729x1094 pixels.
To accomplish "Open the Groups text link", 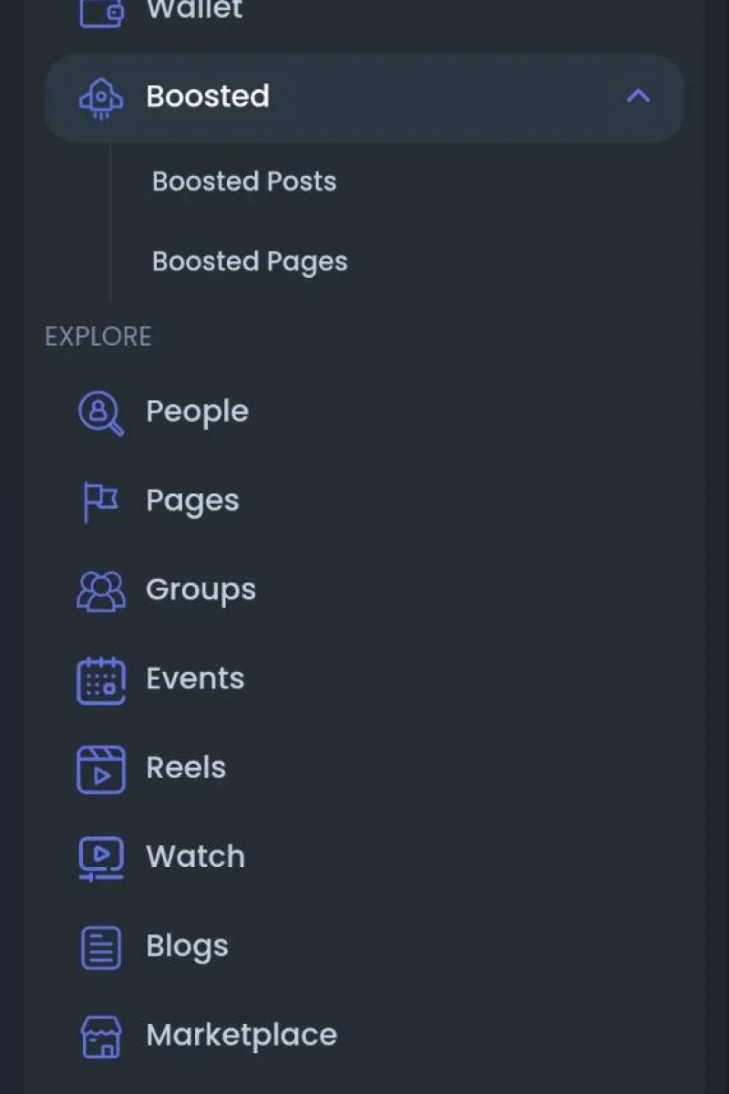I will [200, 591].
